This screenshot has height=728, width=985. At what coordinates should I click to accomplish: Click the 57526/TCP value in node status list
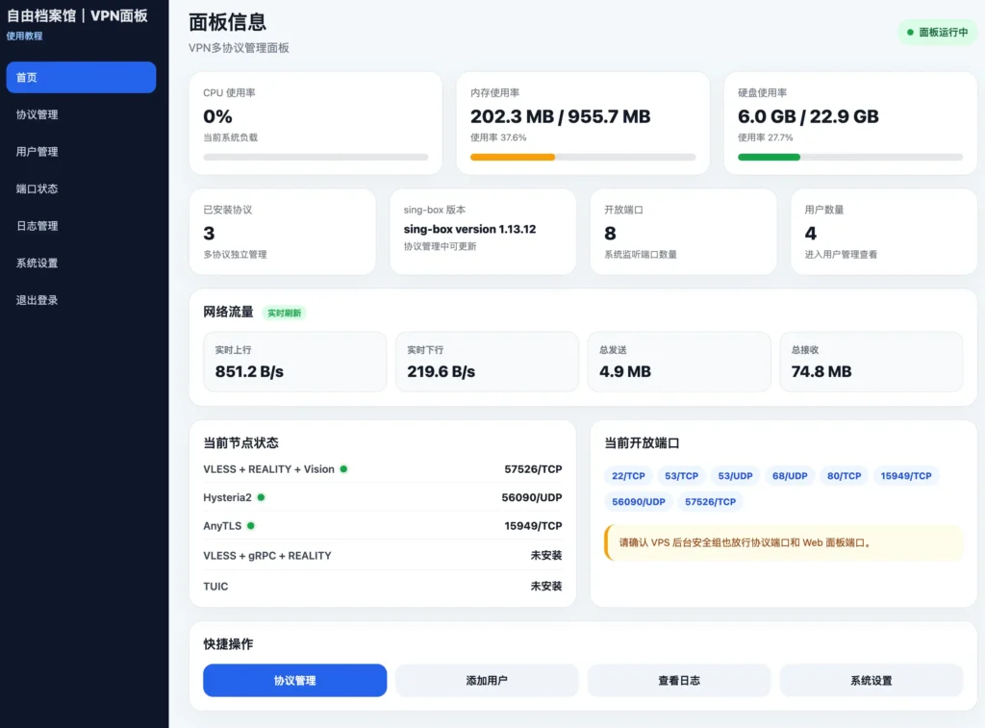pos(533,469)
